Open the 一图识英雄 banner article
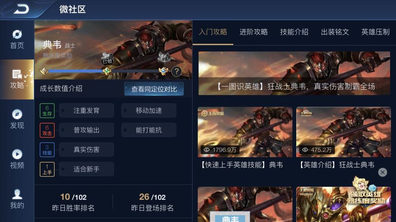Screen dimensions: 396x222 point(294,73)
